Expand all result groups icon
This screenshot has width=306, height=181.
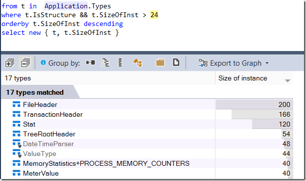click(10, 63)
